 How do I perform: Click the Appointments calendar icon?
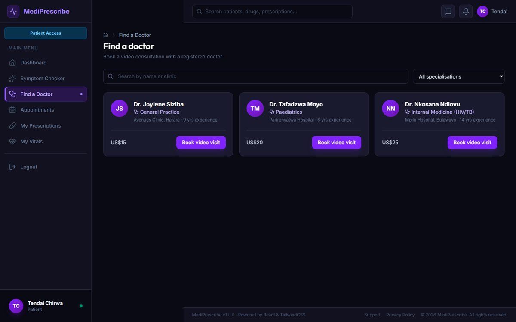click(12, 110)
